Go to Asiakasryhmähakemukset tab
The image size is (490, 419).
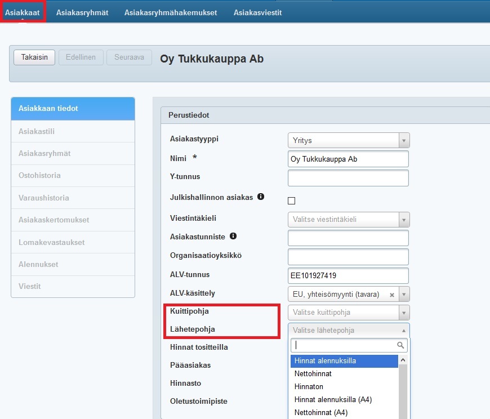pos(171,12)
